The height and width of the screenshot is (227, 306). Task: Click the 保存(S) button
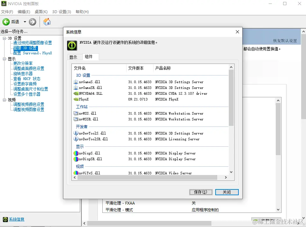(x=201, y=192)
